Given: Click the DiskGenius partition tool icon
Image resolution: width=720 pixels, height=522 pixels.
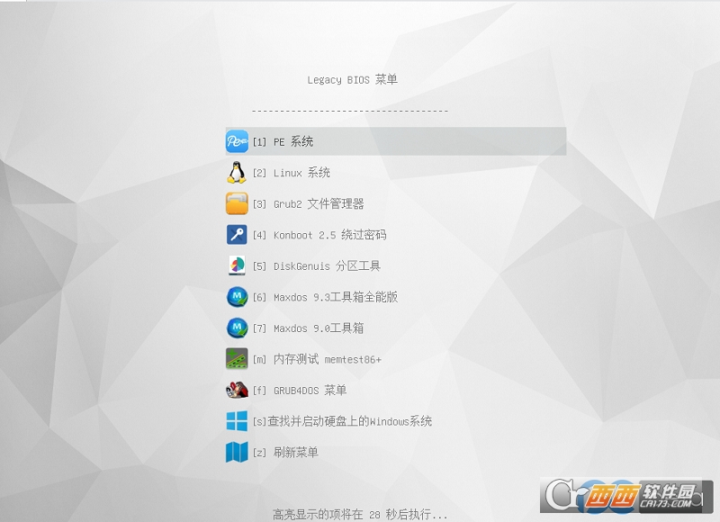Looking at the screenshot, I should pyautogui.click(x=237, y=265).
